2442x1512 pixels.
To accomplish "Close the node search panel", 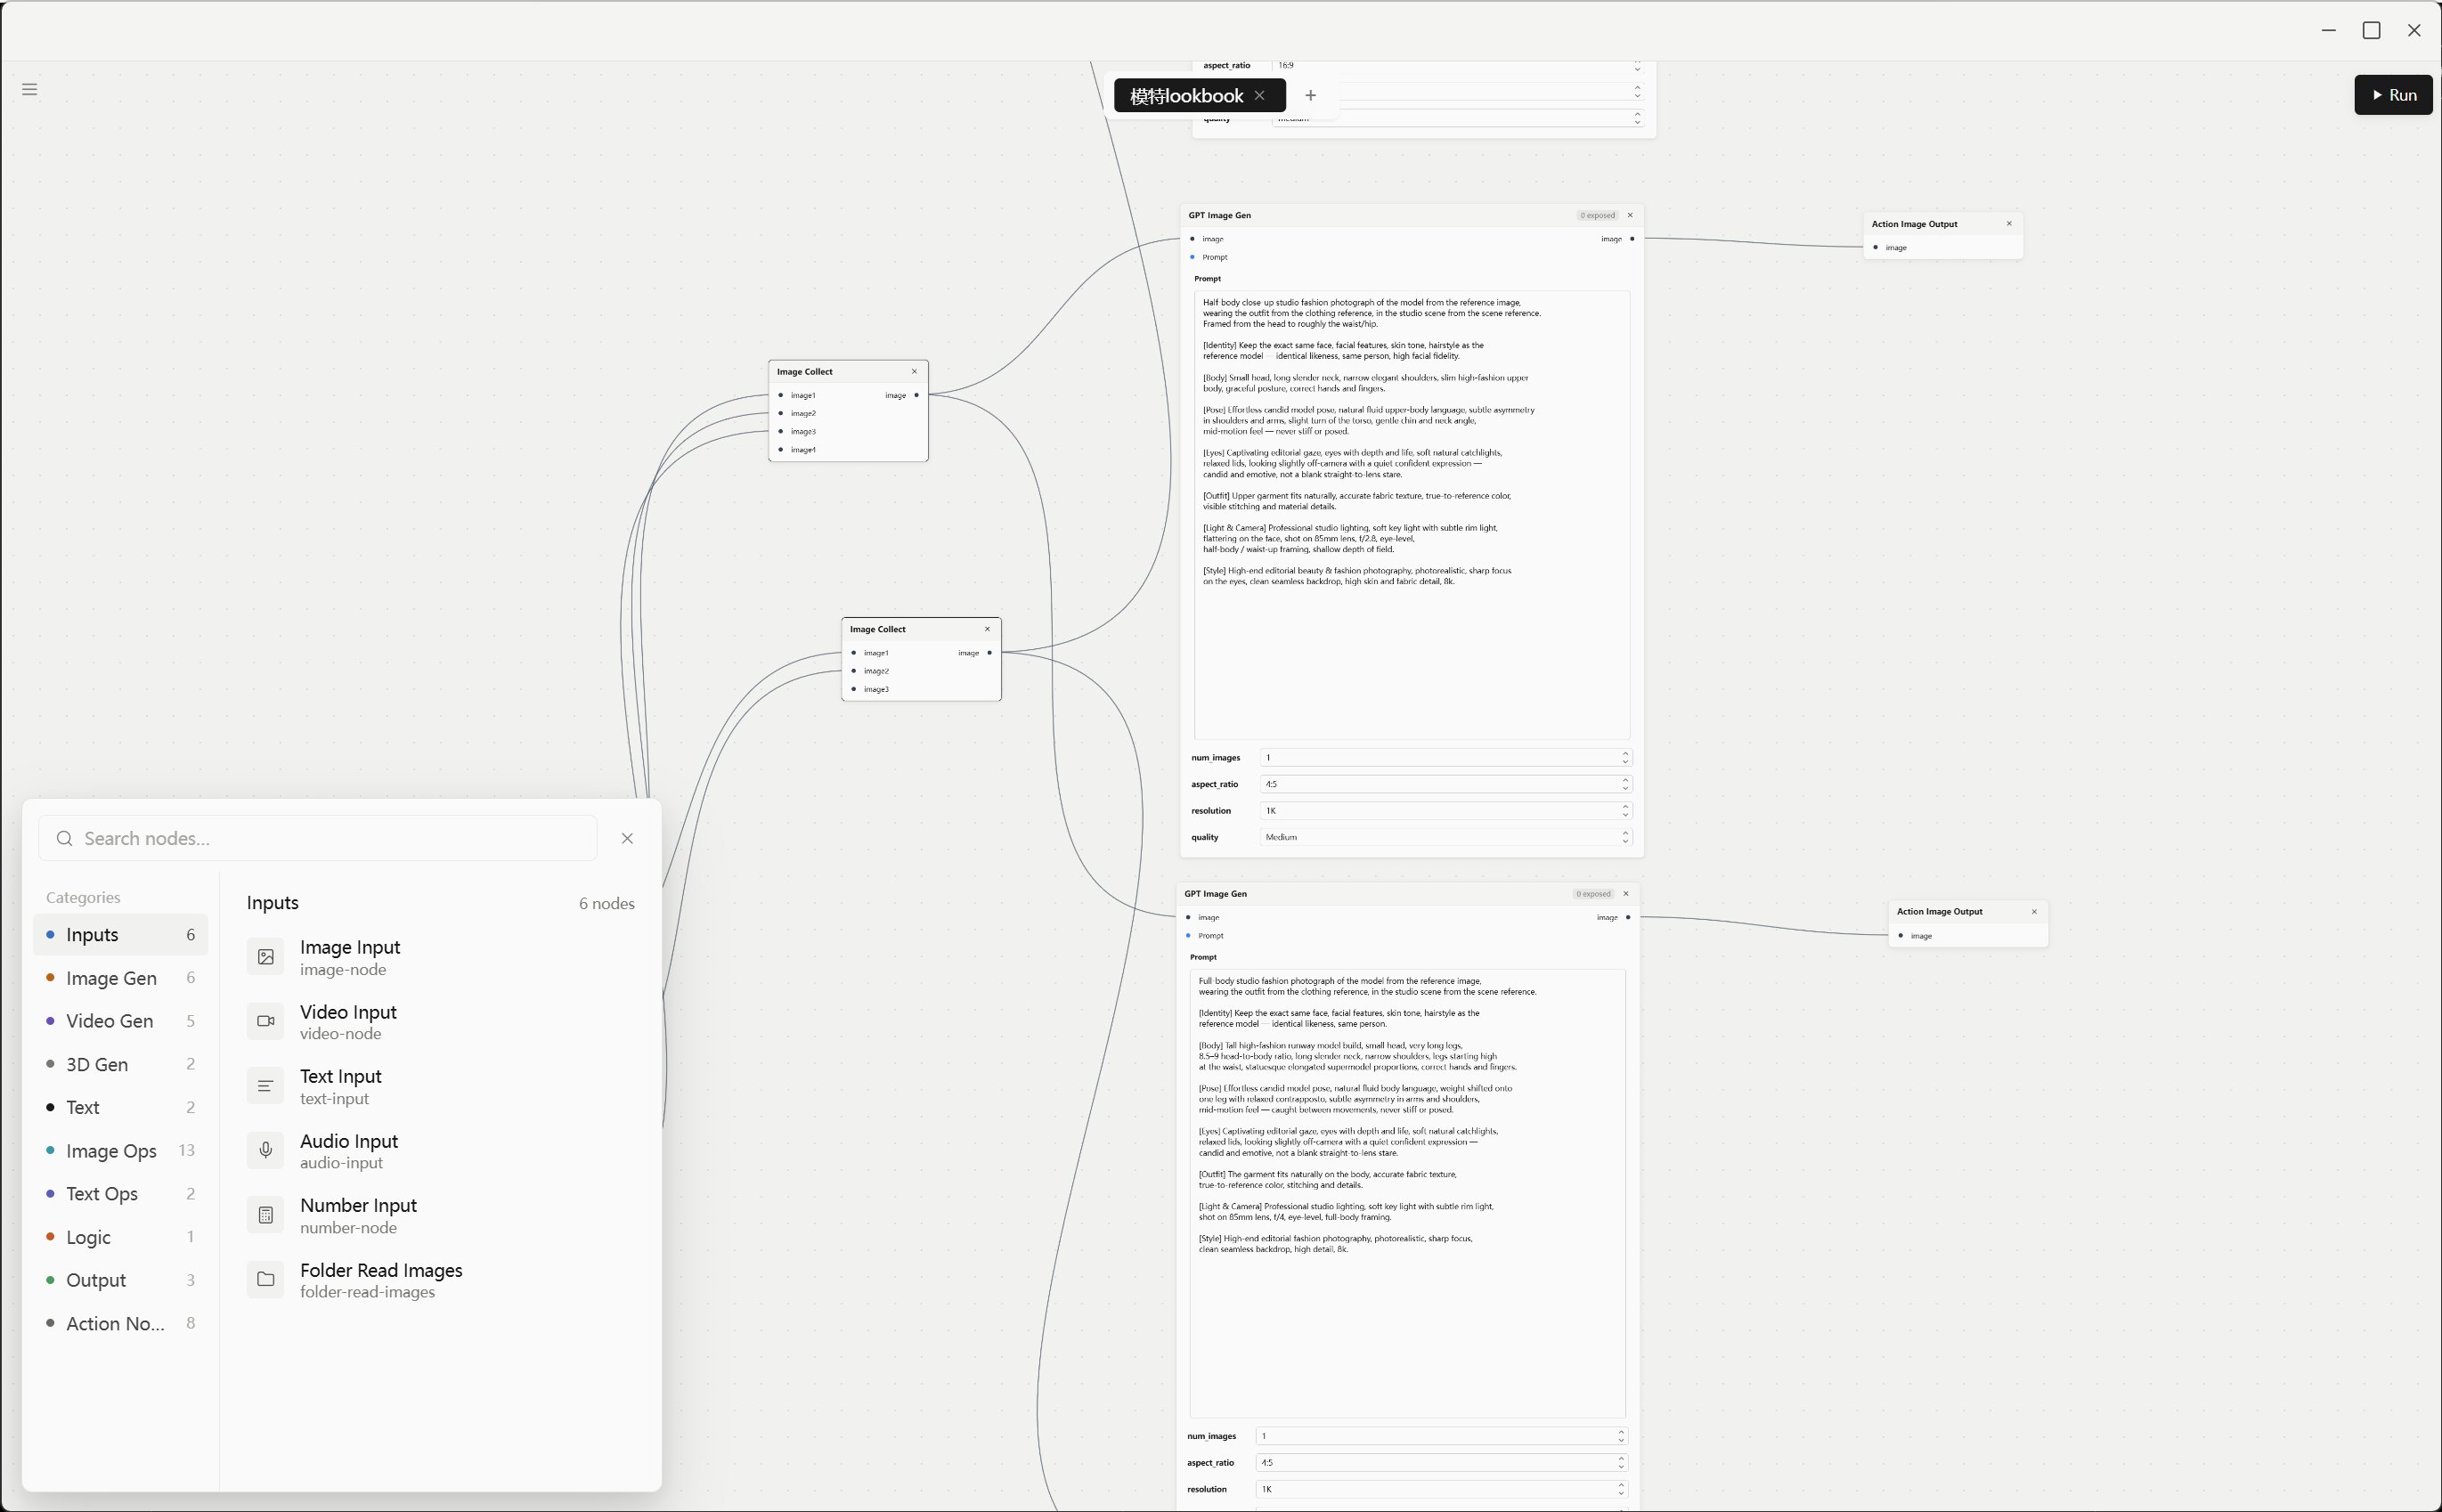I will 627,838.
